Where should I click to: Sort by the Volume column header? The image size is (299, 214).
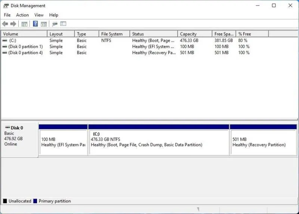tap(24, 34)
